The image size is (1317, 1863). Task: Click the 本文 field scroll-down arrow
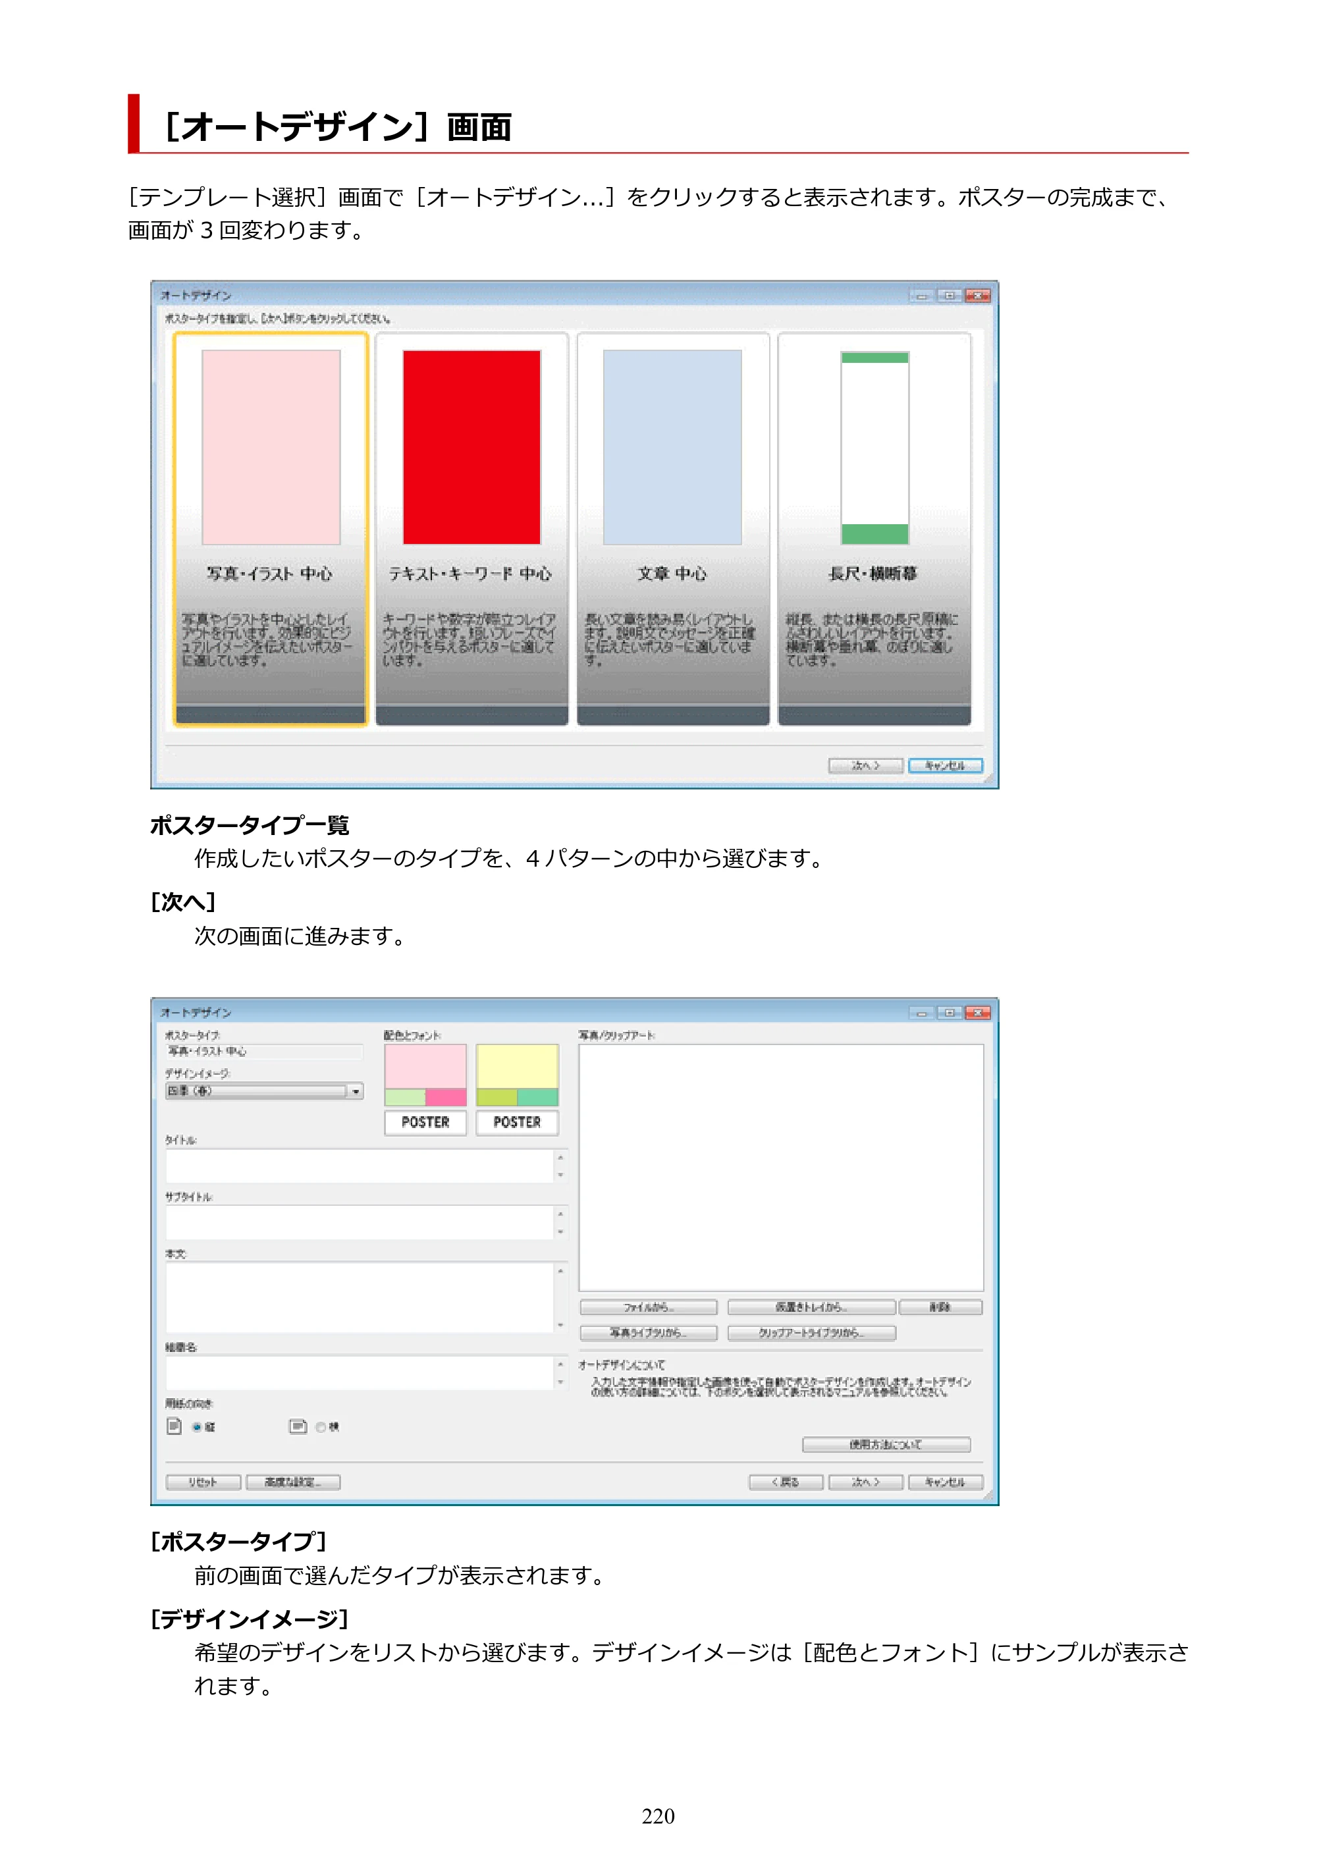point(561,1325)
